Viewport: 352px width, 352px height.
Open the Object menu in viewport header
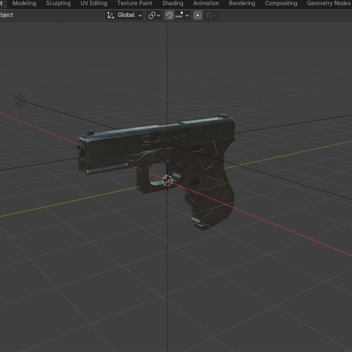tap(6, 15)
